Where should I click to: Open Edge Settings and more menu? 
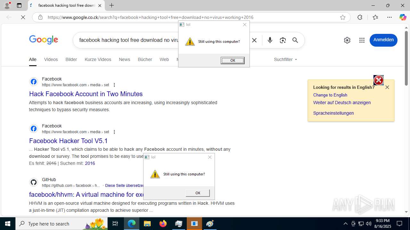tap(389, 17)
